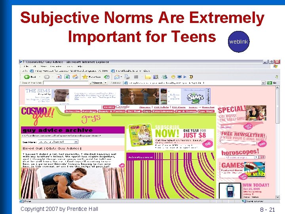285x214 pixels.
Task: Click the Cosmo magazine cover thumbnail
Action: coord(140,135)
